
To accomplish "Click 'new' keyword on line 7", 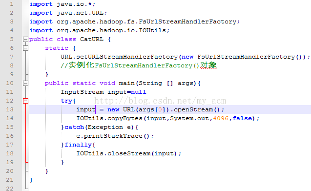I will [x=187, y=57].
